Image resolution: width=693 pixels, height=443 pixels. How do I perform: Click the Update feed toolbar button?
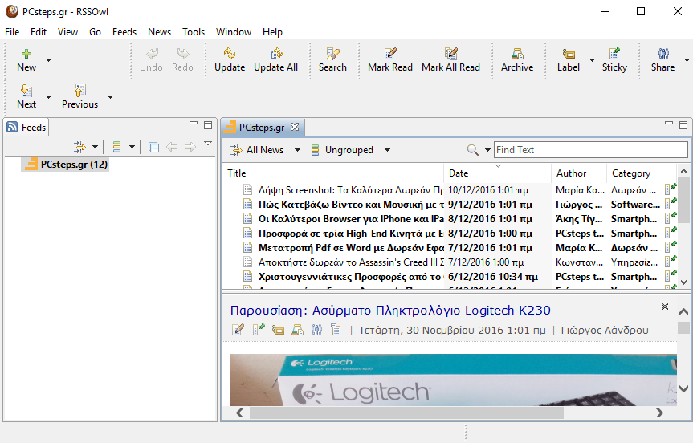click(x=230, y=59)
